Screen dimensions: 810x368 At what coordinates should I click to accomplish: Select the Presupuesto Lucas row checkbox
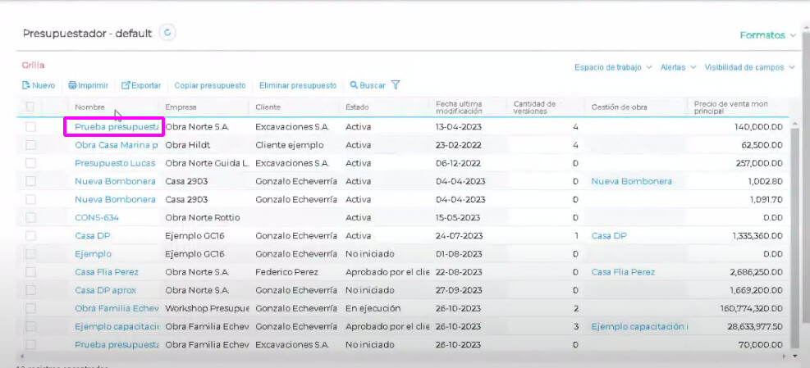pos(30,163)
